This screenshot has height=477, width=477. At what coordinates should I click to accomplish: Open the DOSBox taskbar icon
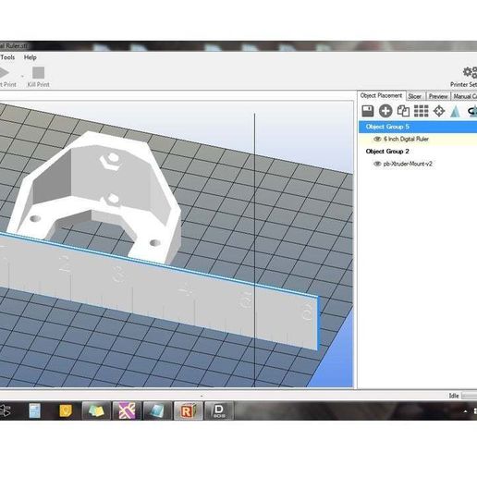pyautogui.click(x=219, y=410)
